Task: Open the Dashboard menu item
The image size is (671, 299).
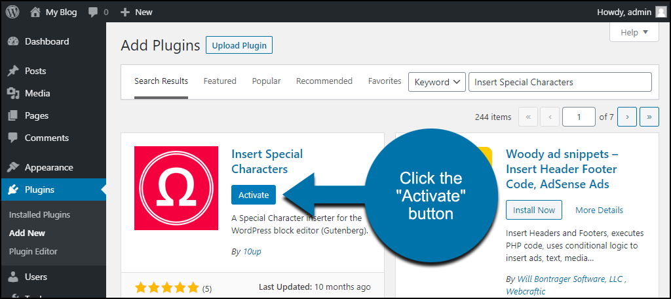Action: point(53,41)
